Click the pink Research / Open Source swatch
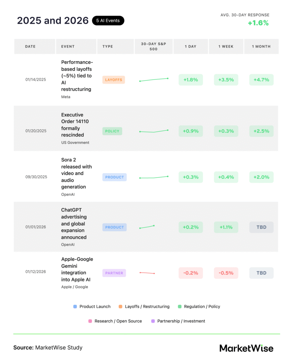 point(90,321)
